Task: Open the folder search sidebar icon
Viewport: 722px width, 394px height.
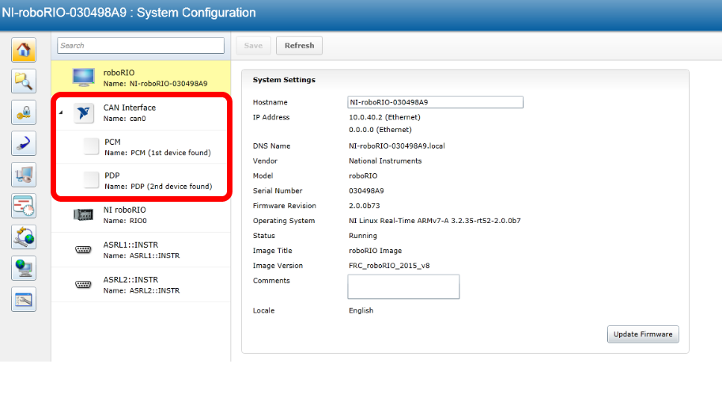Action: click(x=24, y=81)
